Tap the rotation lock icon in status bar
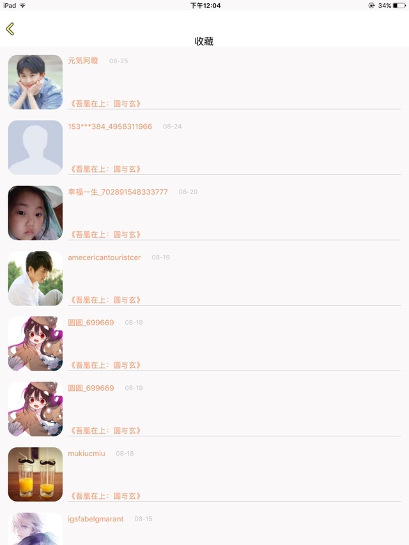Viewport: 409px width, 545px height. pyautogui.click(x=371, y=6)
